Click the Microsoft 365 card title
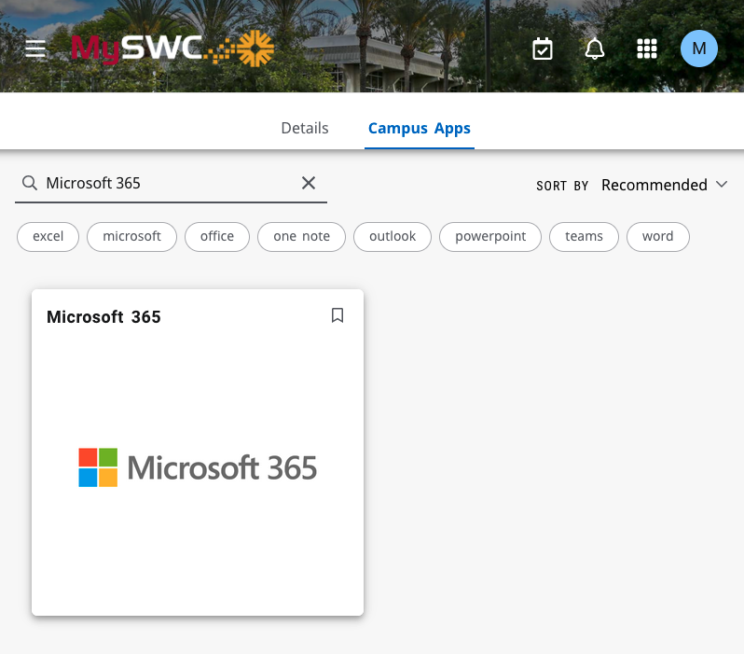Screen dimensions: 744x654 [103, 317]
